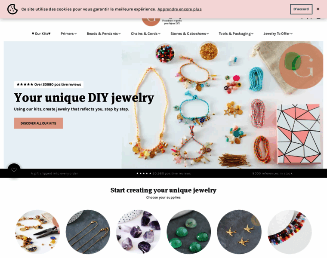Image resolution: width=327 pixels, height=258 pixels.
Task: Open the wishlist heart icon
Action: pyautogui.click(x=14, y=170)
